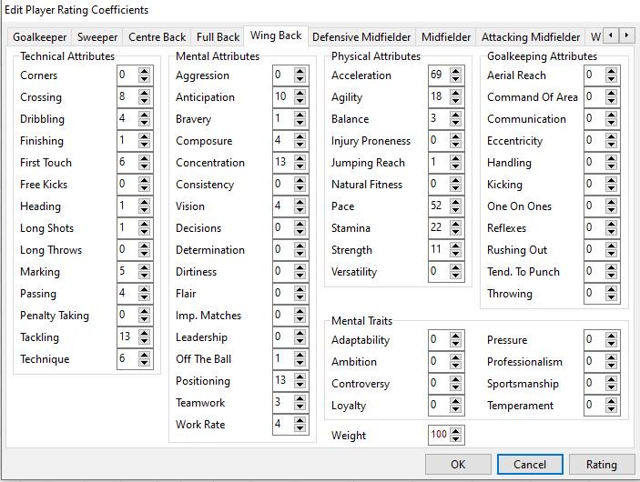Decrease Balance using down arrow
Screen dimensions: 640x482
coord(455,123)
